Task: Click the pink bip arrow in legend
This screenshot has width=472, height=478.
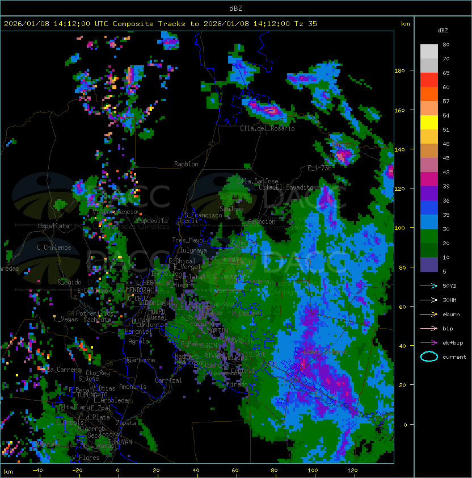Action: pyautogui.click(x=429, y=329)
